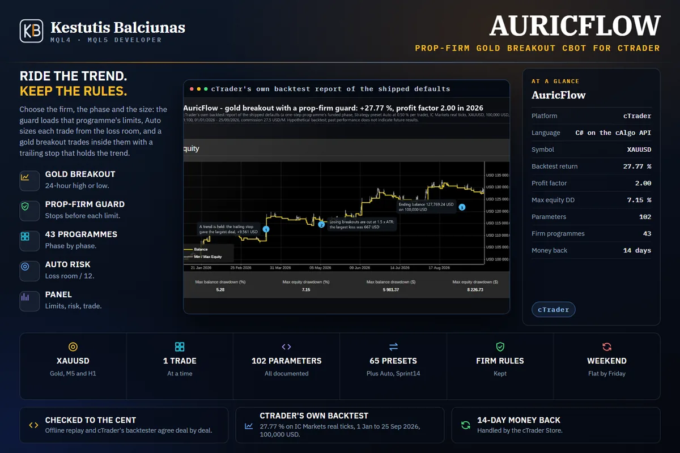Click chart annotation marker number 2
Image resolution: width=680 pixels, height=453 pixels.
pyautogui.click(x=321, y=225)
